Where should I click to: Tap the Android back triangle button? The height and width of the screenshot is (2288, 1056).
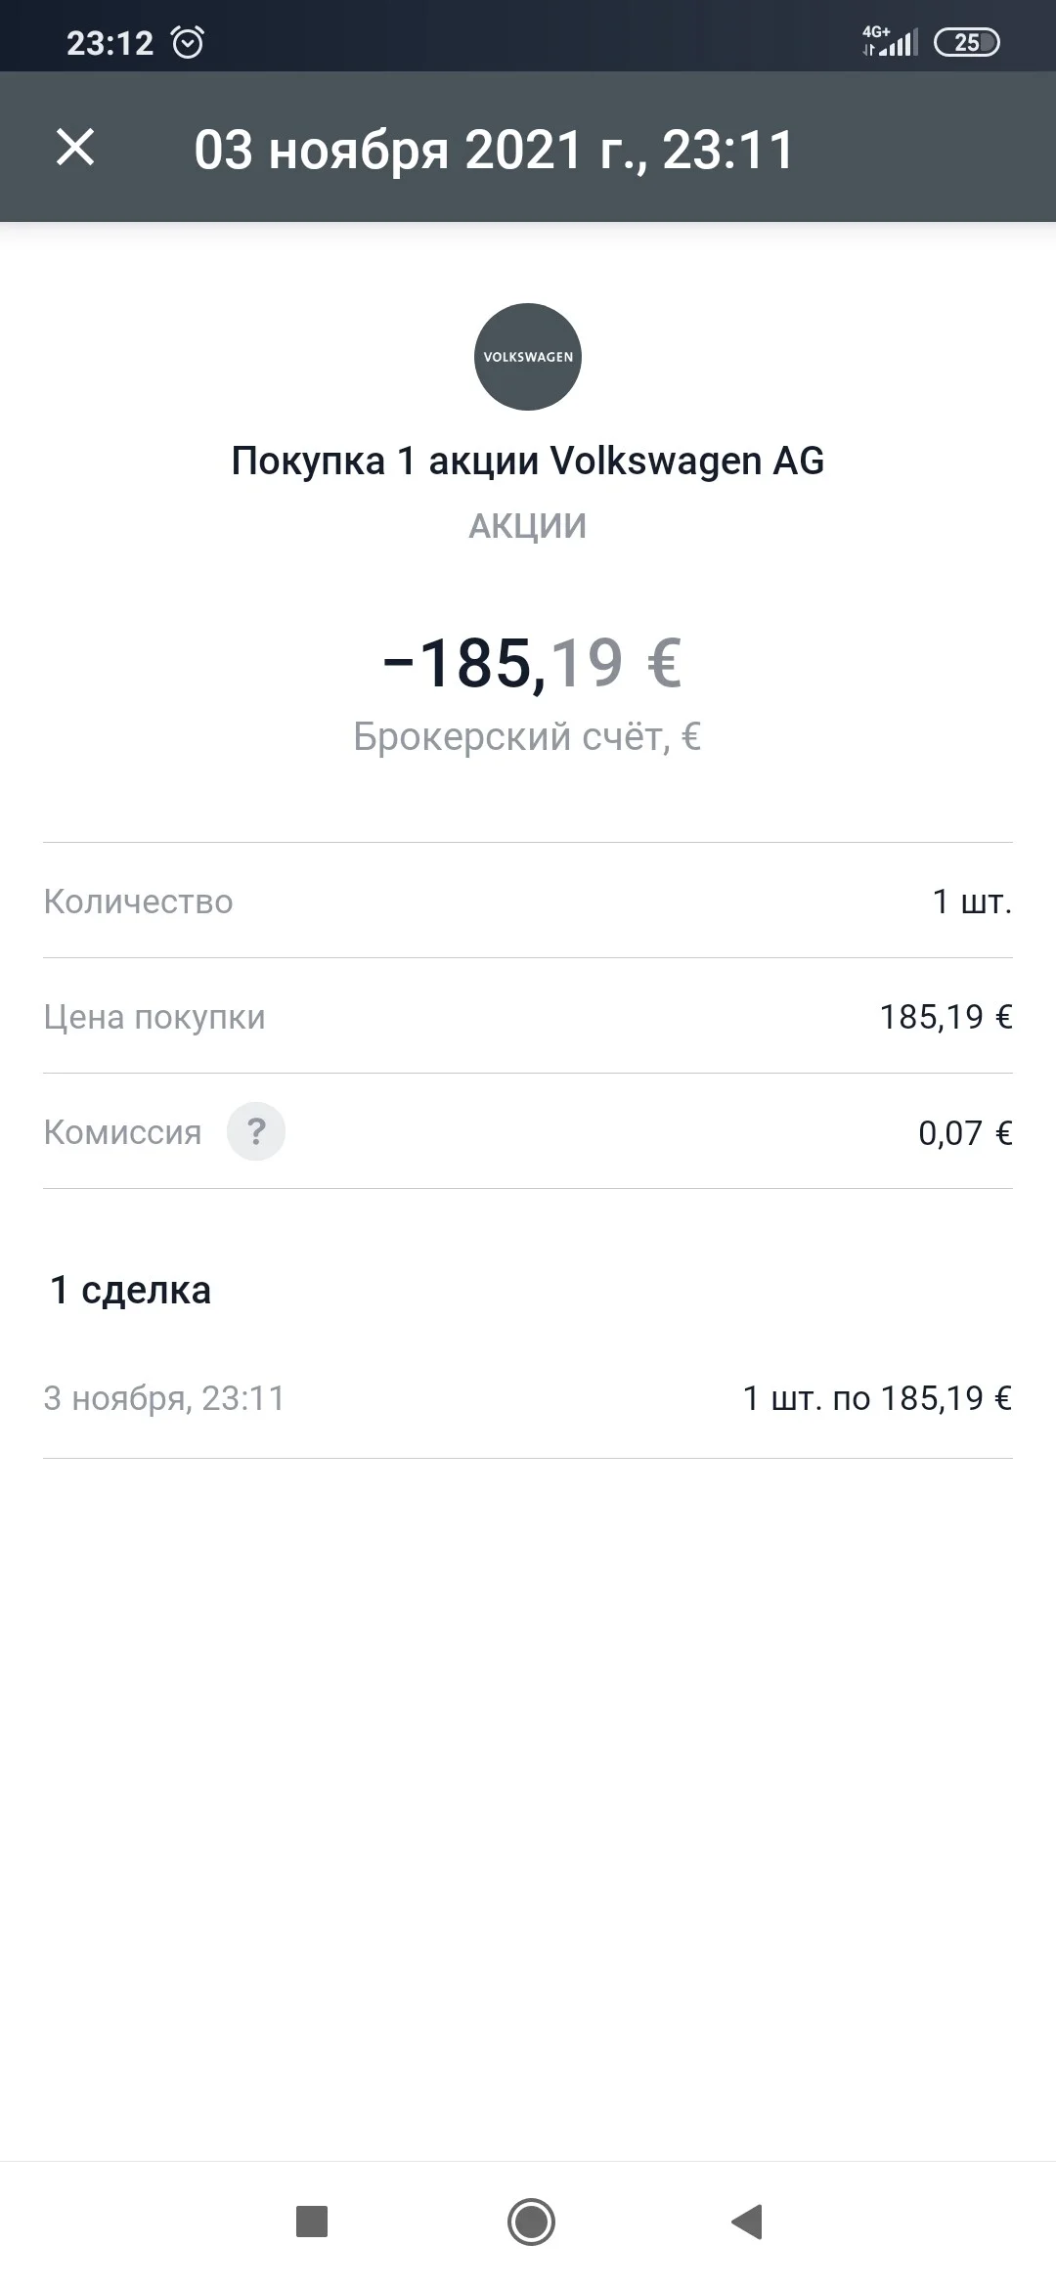[x=747, y=2222]
